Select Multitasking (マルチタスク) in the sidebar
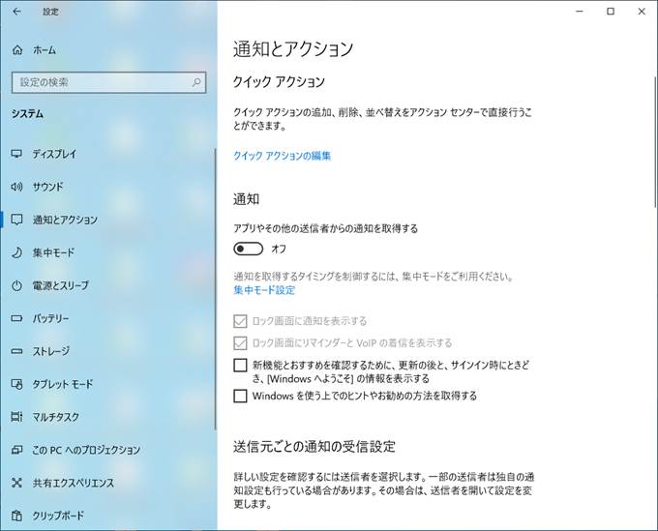Viewport: 658px width, 531px height. pos(55,417)
